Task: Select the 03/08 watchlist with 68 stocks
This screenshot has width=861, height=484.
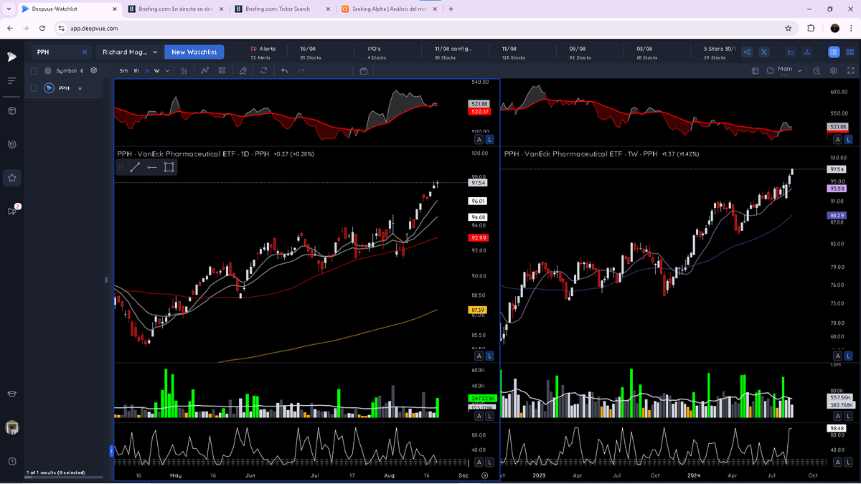Action: coord(646,53)
